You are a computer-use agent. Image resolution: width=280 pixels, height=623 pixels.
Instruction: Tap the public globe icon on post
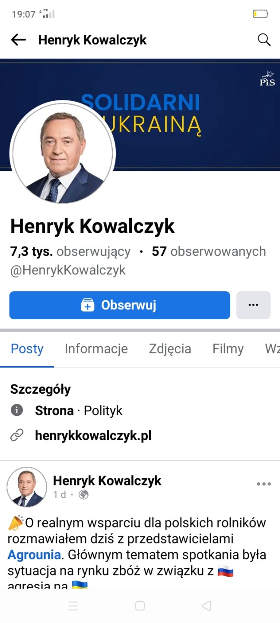pos(84,495)
